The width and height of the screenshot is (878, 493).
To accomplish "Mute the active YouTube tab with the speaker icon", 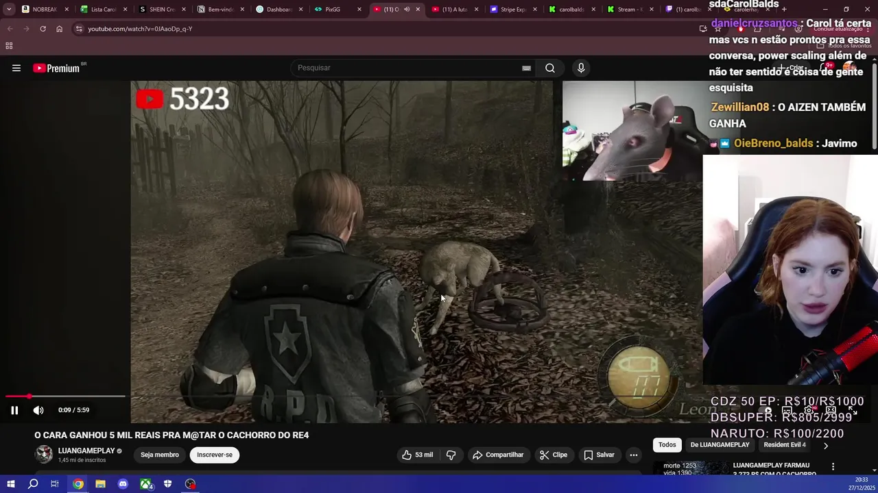I will [x=407, y=10].
